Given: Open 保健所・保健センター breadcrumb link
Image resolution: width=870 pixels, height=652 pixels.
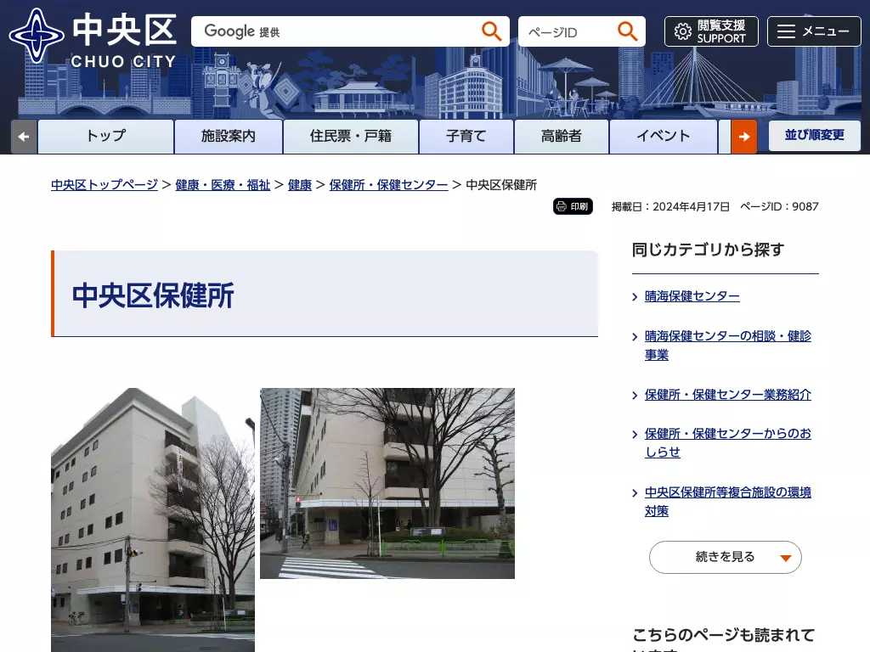Looking at the screenshot, I should [388, 184].
